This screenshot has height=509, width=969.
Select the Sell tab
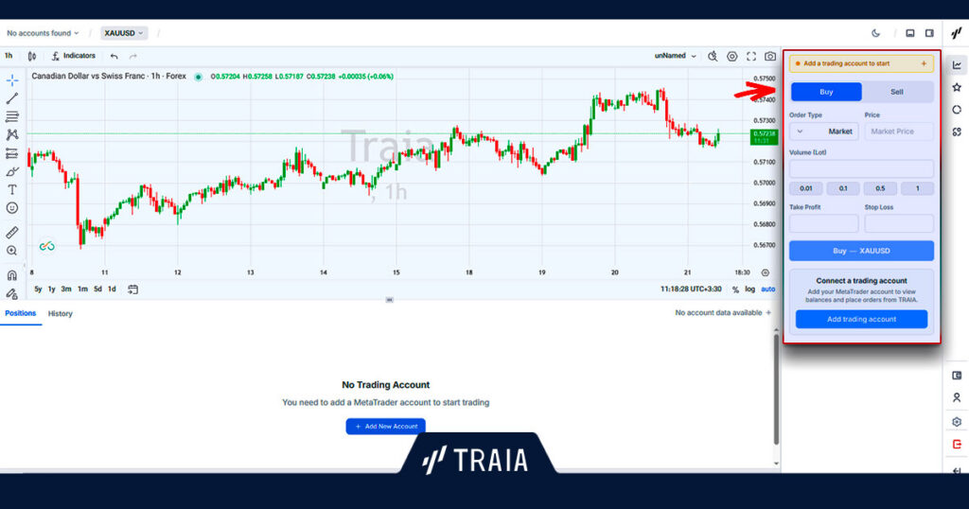click(897, 92)
